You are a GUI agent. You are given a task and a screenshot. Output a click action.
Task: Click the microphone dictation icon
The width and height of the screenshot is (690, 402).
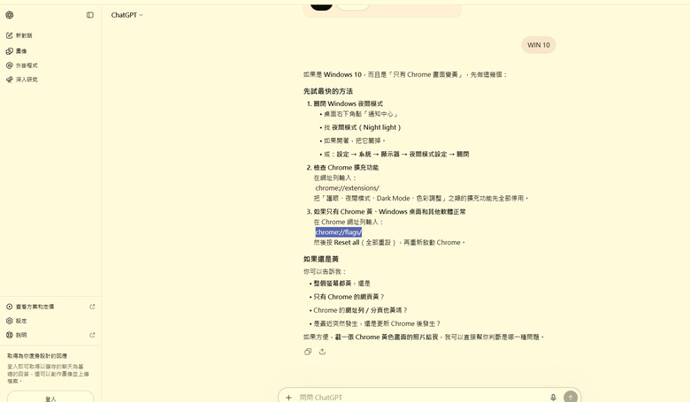tap(553, 398)
